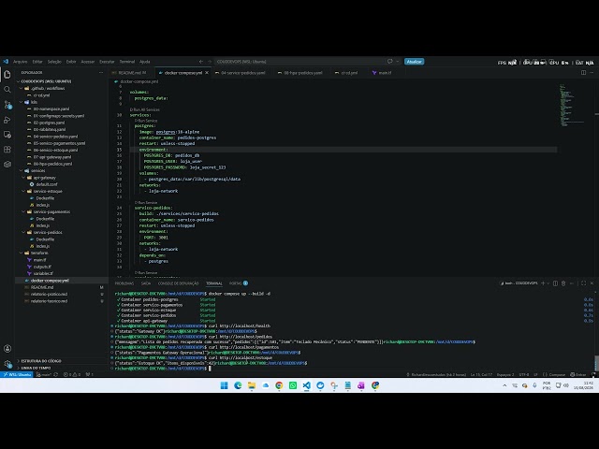Click the Run All Services code lens

pyautogui.click(x=145, y=109)
